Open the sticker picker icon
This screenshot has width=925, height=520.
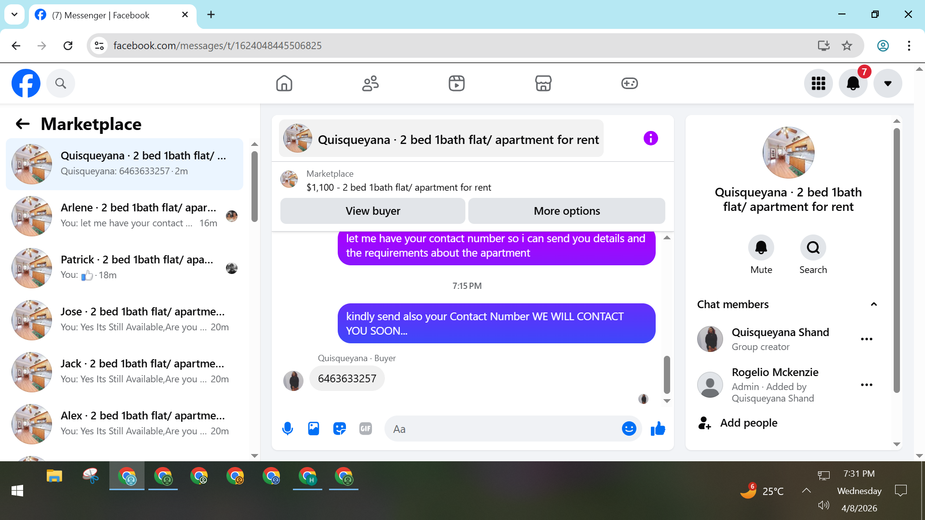pos(340,429)
